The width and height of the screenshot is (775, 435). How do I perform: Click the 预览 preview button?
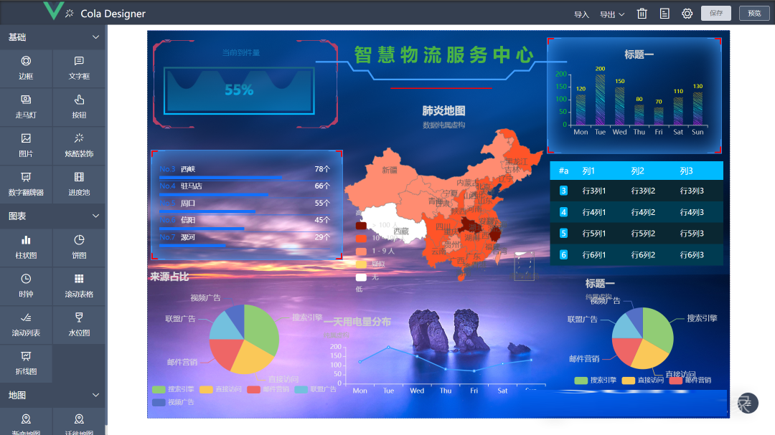[754, 13]
